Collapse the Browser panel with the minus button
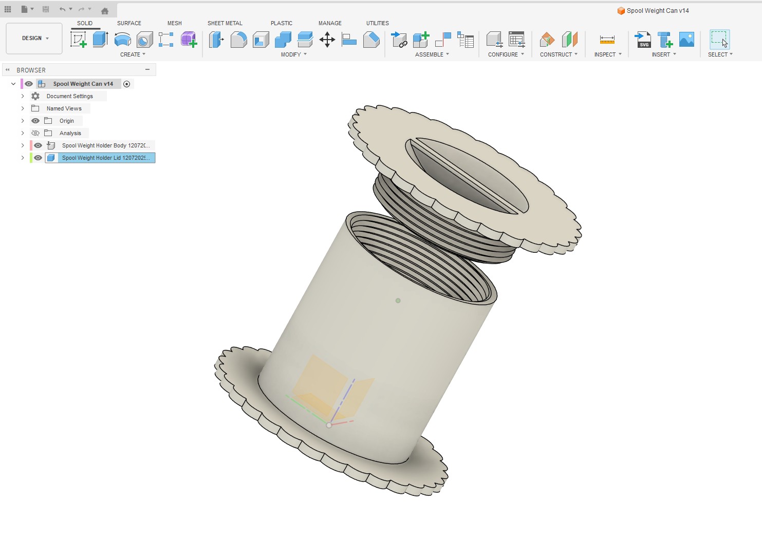 coord(147,69)
